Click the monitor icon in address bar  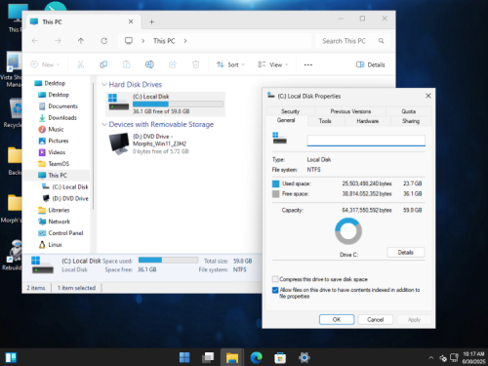129,41
